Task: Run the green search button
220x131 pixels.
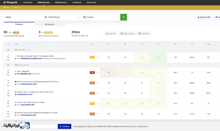Action: pos(123,17)
